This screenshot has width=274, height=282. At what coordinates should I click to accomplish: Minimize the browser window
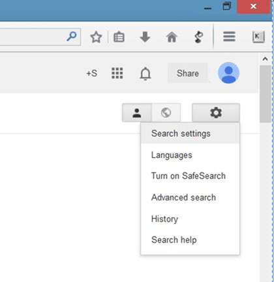point(207,8)
